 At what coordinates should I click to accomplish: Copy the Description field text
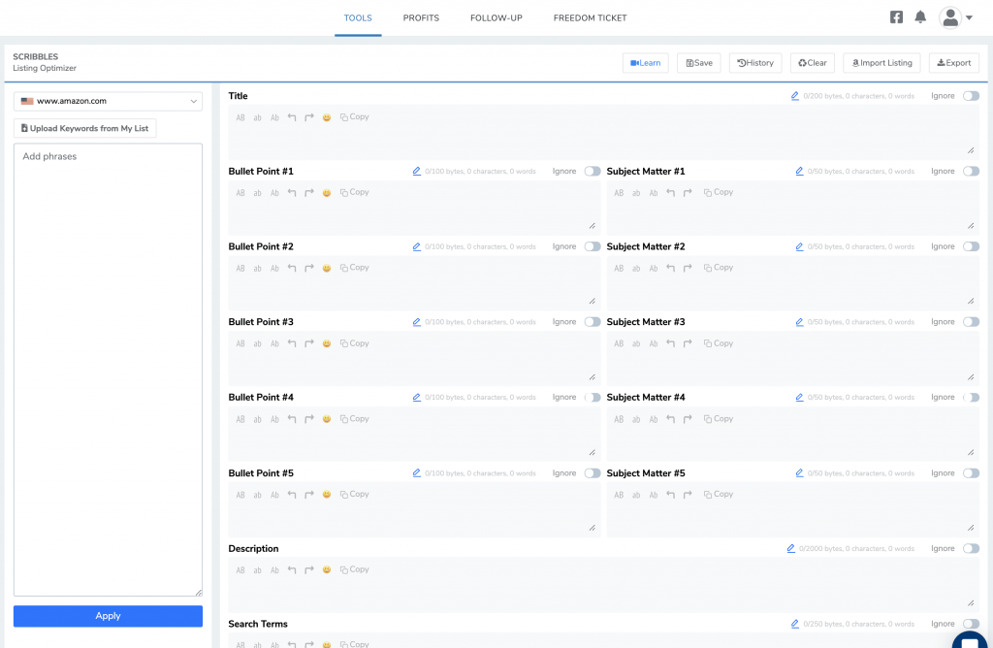pyautogui.click(x=355, y=569)
